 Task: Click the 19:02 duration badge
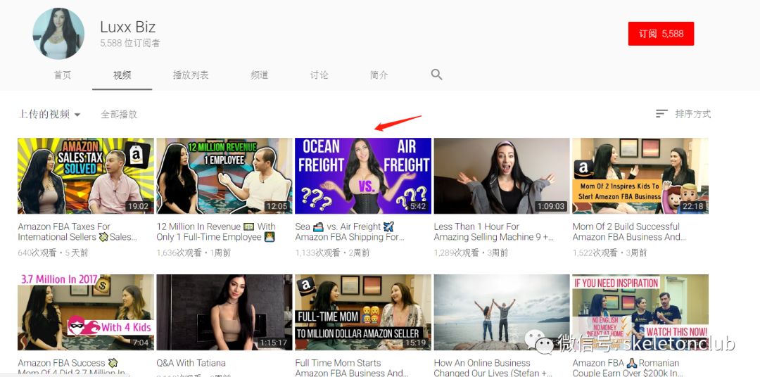tap(138, 206)
